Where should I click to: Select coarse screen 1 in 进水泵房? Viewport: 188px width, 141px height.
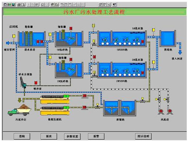[27, 38]
